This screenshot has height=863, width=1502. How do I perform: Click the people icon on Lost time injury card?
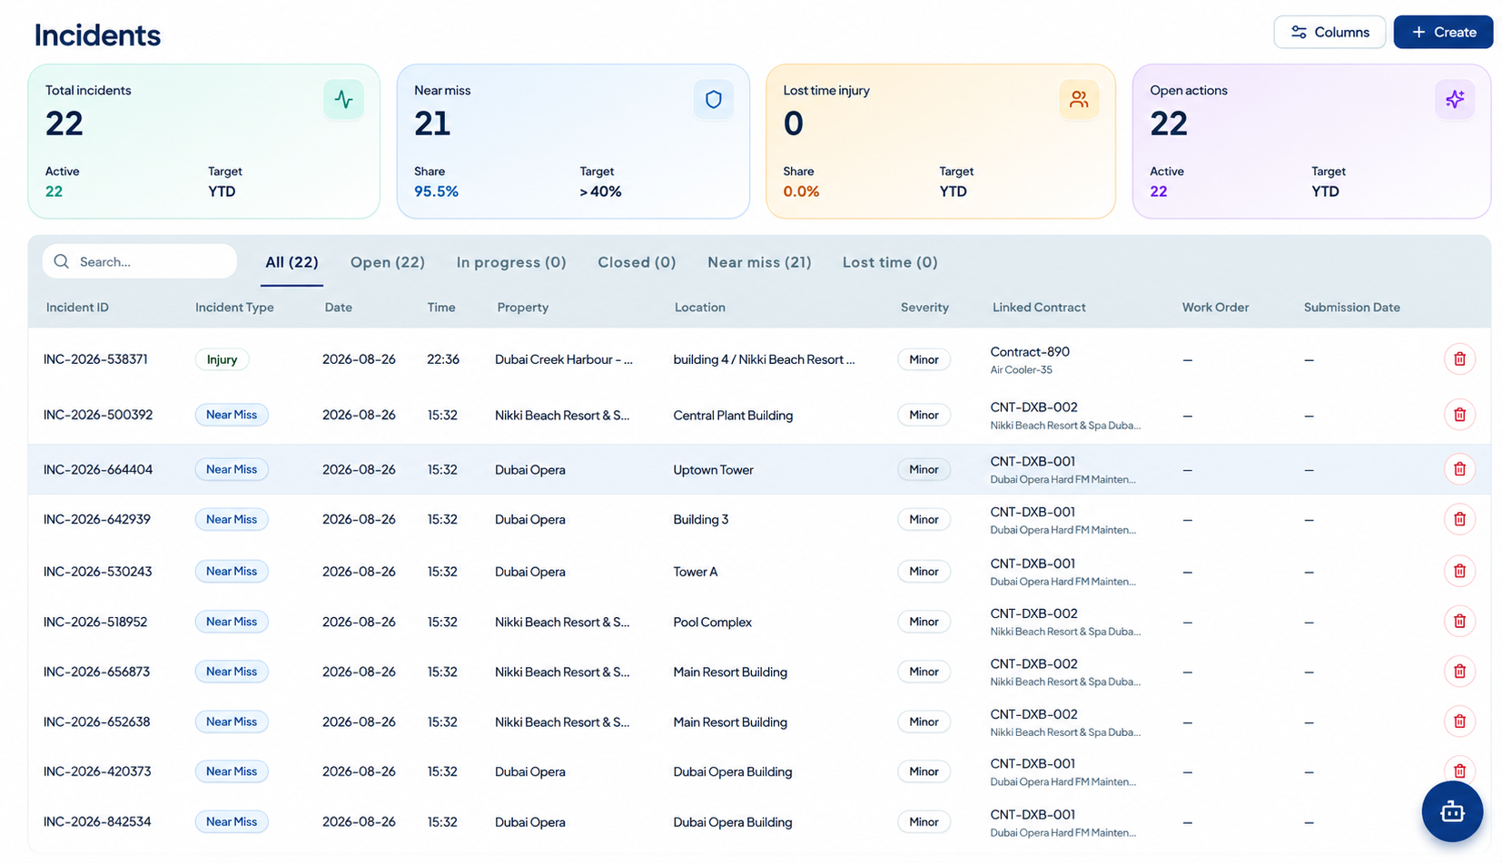[x=1079, y=100]
